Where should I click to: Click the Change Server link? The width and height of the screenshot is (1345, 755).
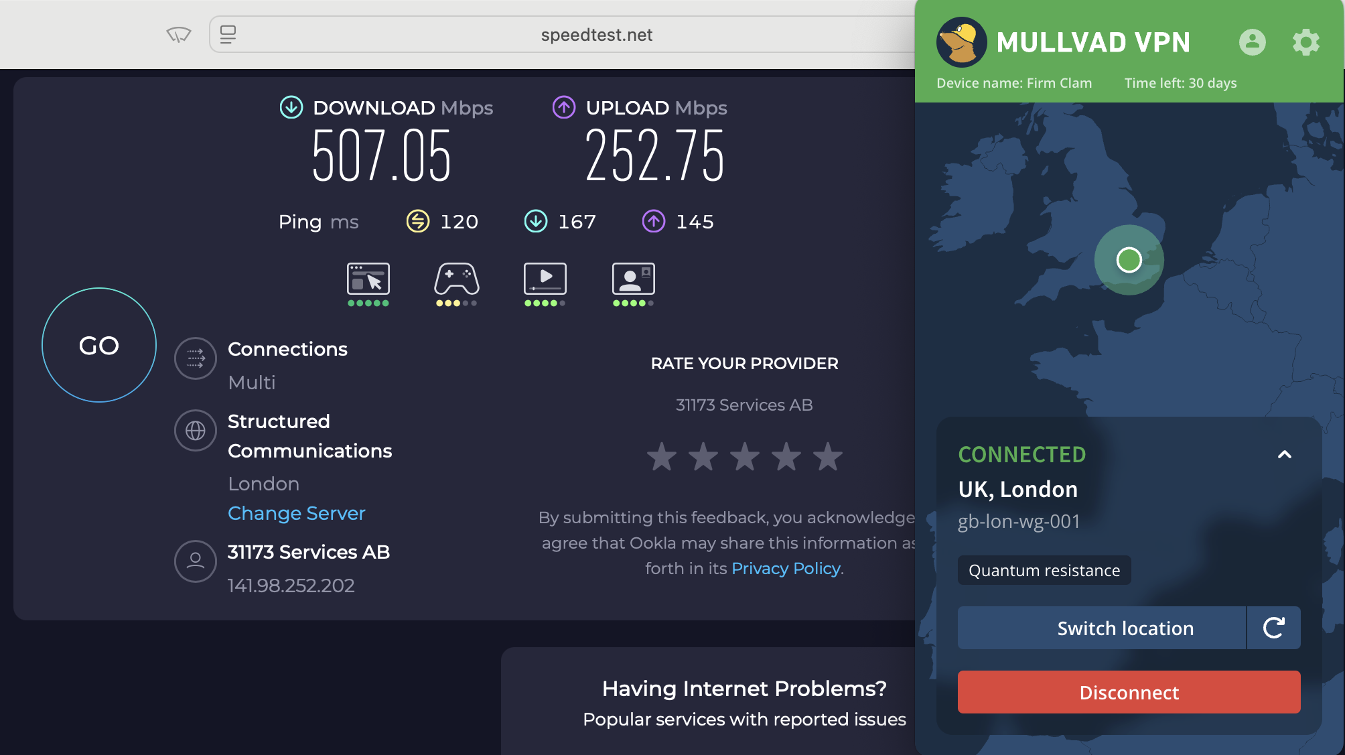click(x=297, y=513)
